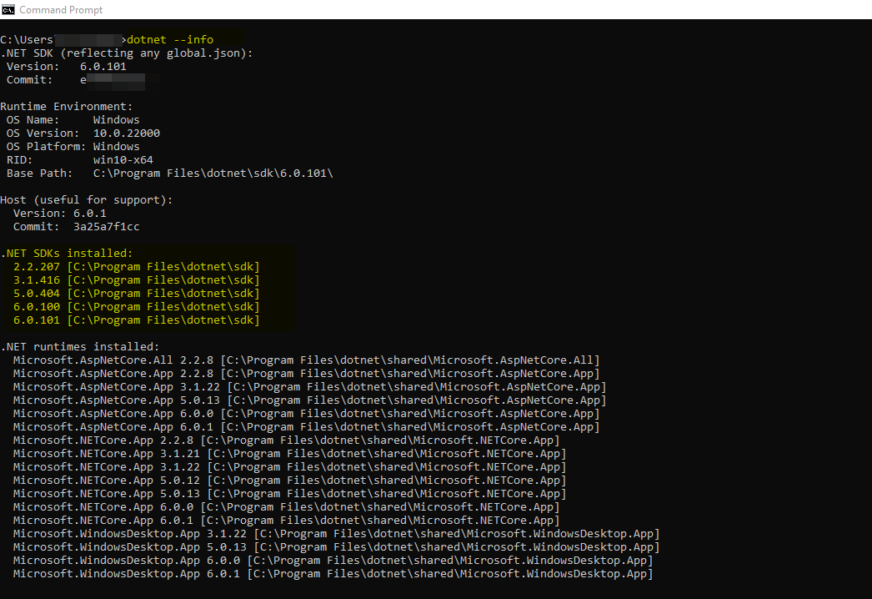The width and height of the screenshot is (872, 599).
Task: Click the typed 'dotnet --info' command
Action: pyautogui.click(x=170, y=39)
